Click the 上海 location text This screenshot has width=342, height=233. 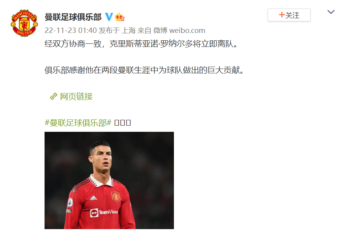[x=129, y=30]
